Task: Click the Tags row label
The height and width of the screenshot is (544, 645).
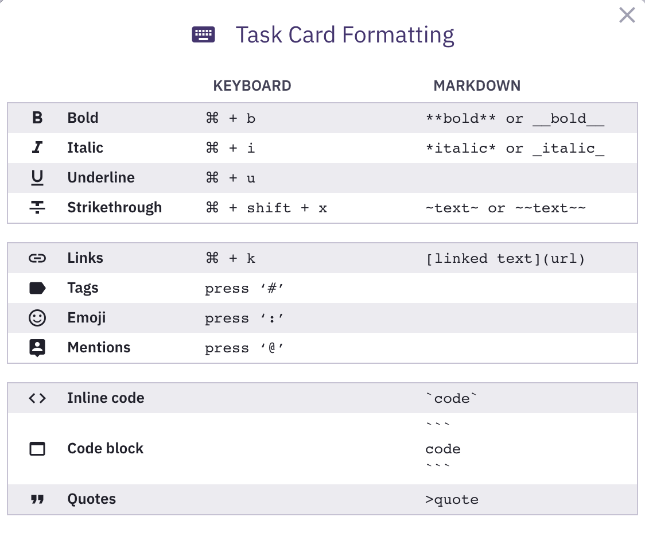Action: point(83,287)
